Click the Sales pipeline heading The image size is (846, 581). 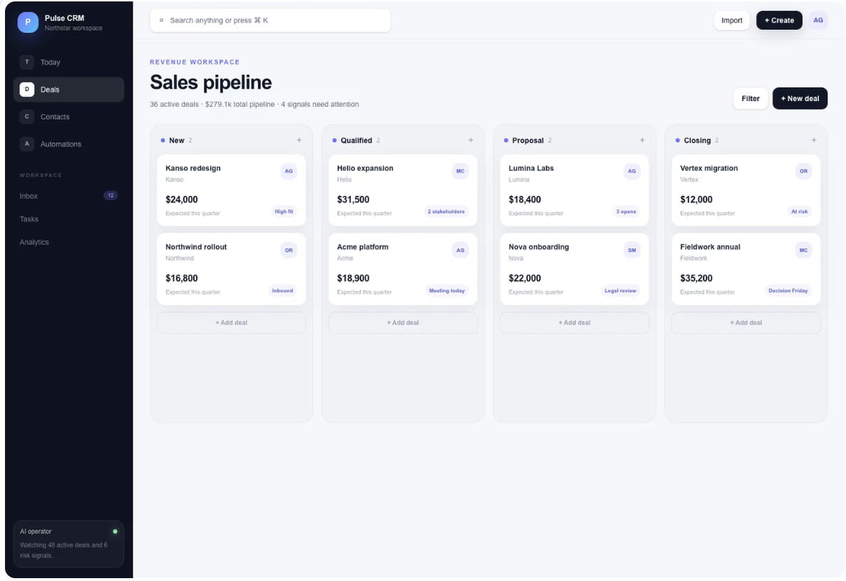pos(211,83)
